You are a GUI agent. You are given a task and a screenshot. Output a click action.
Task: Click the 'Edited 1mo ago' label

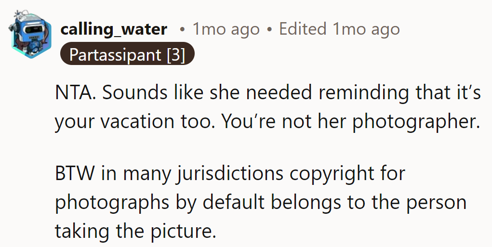[x=339, y=29]
